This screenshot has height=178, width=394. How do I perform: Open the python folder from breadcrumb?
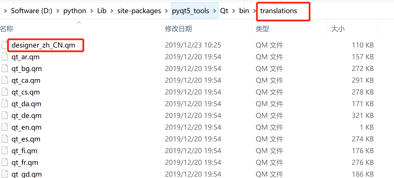74,11
